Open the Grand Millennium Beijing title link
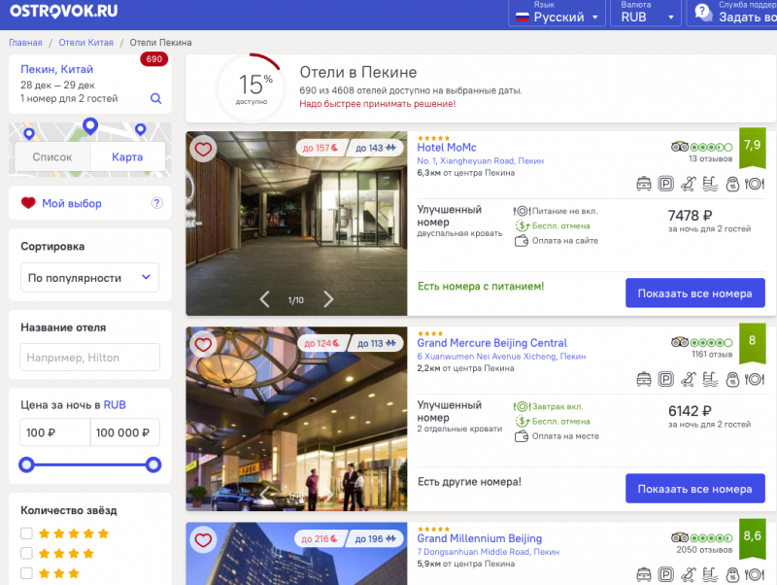Image resolution: width=777 pixels, height=585 pixels. coord(479,538)
